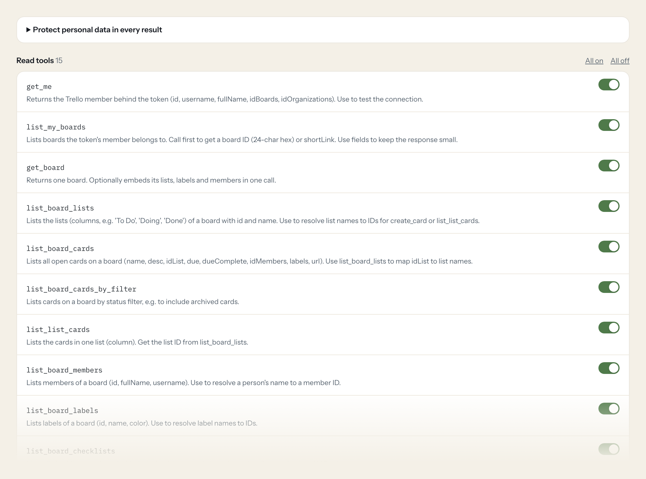
Task: Turn all read tools on
Action: (x=594, y=61)
